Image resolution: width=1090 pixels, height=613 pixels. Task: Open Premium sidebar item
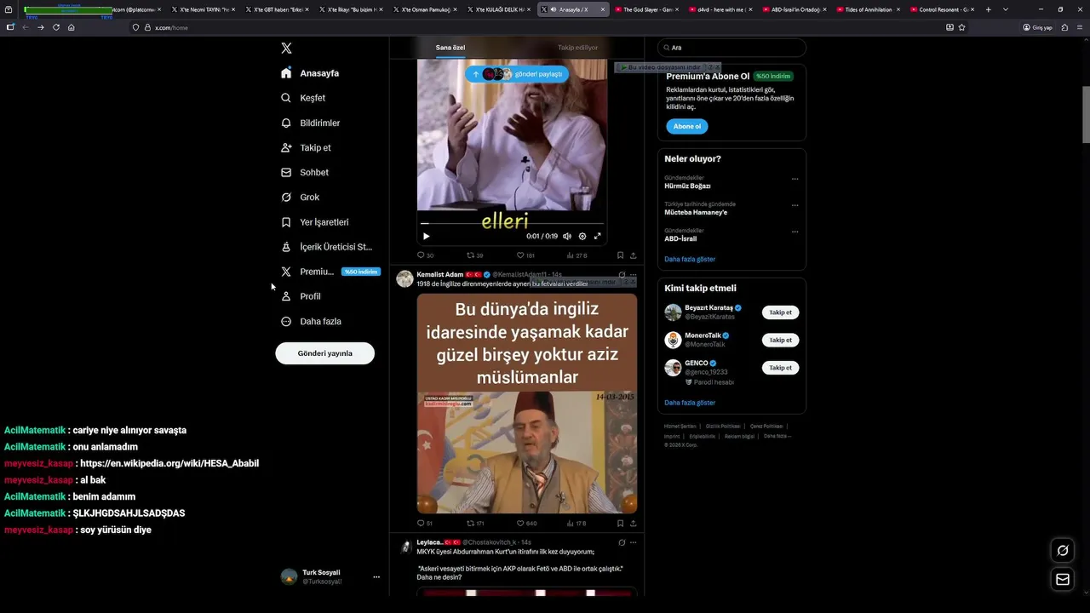[x=330, y=272]
